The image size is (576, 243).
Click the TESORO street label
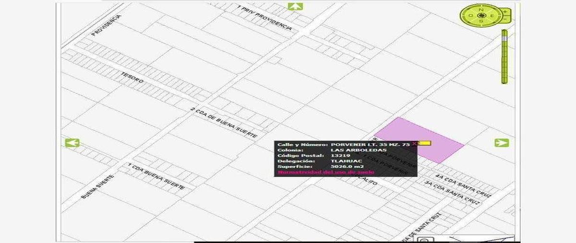132,78
